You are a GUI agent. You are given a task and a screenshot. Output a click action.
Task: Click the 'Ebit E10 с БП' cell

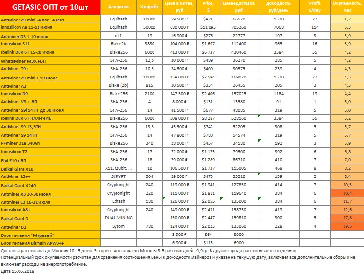(50, 160)
